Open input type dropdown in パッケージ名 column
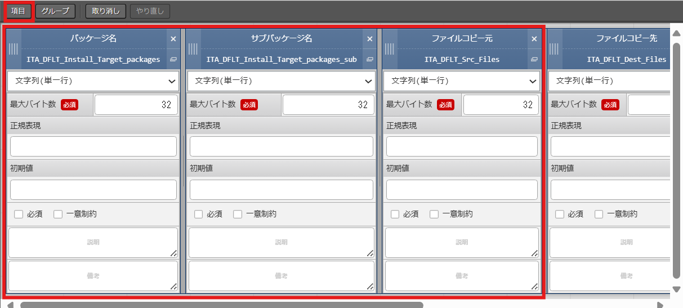The image size is (683, 308). pos(93,81)
